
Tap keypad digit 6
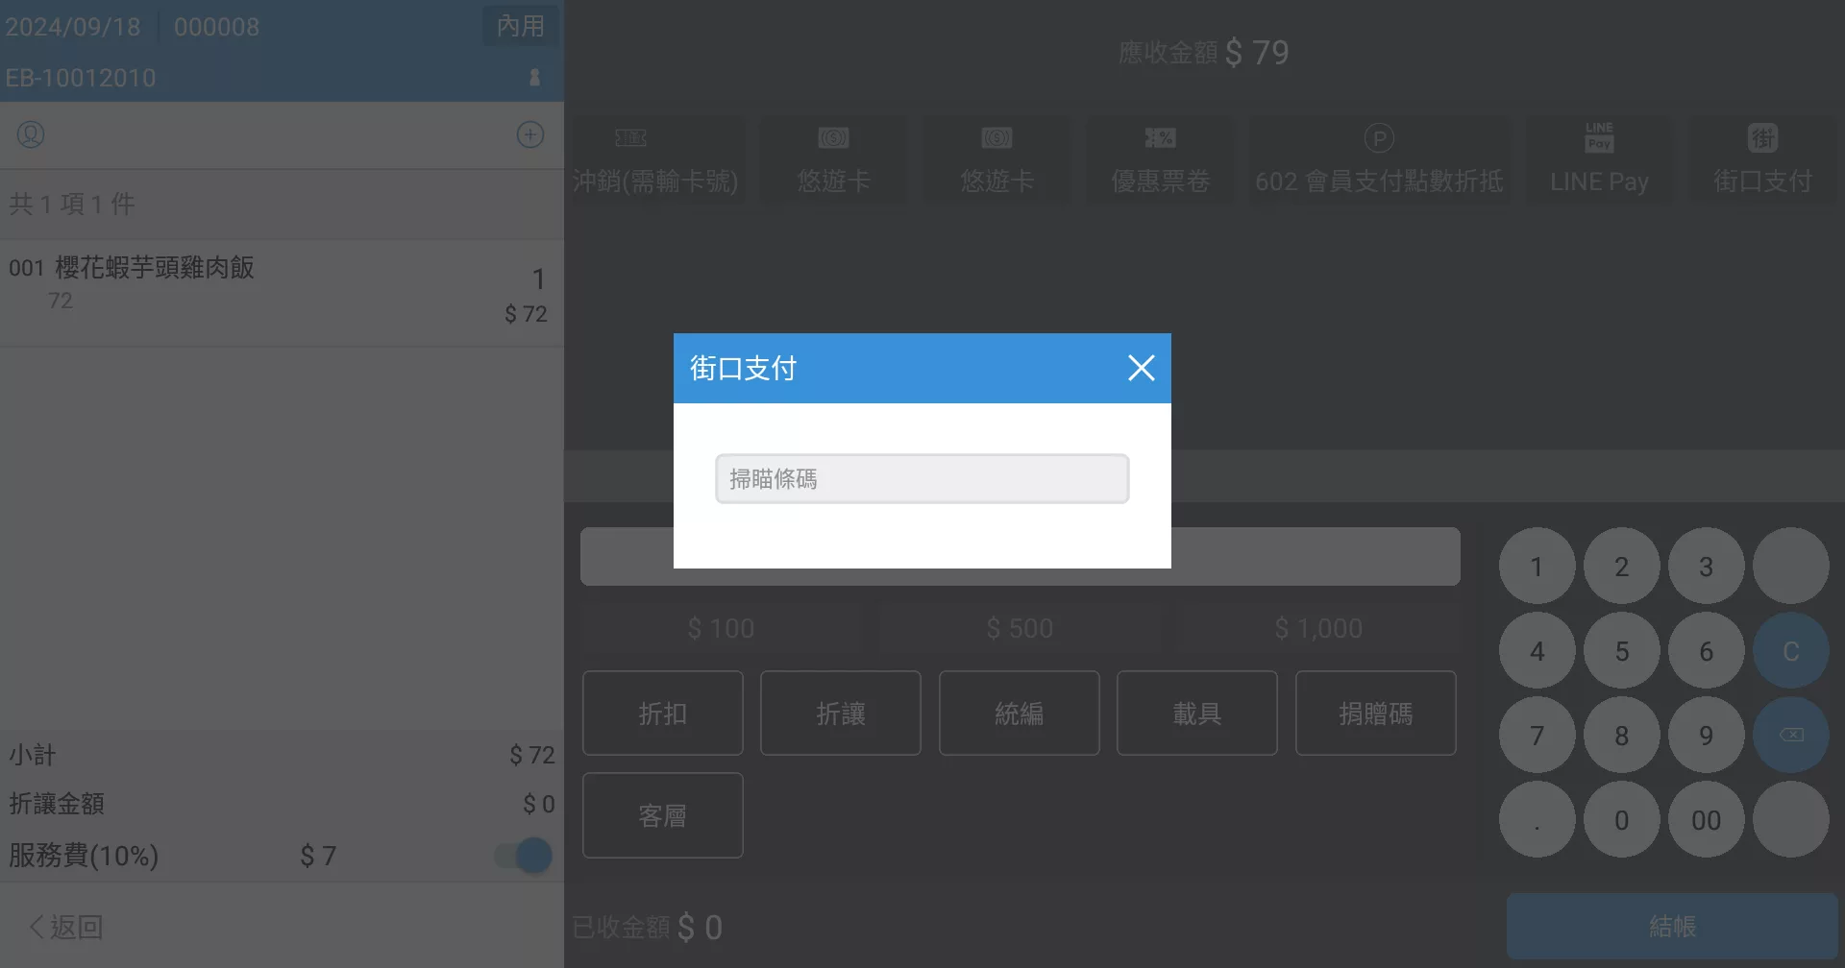(1706, 651)
